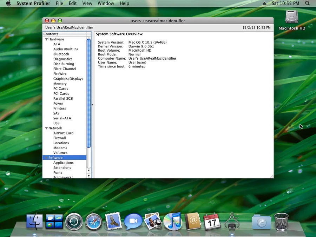Select Memory in the sidebar
The width and height of the screenshot is (316, 237).
click(x=60, y=84)
